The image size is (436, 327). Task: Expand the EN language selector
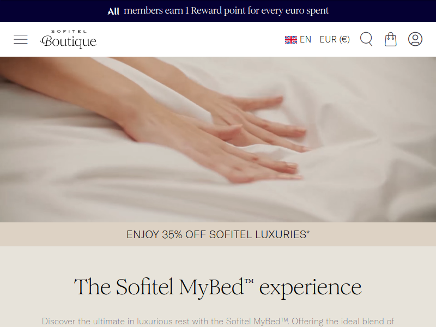pyautogui.click(x=298, y=39)
